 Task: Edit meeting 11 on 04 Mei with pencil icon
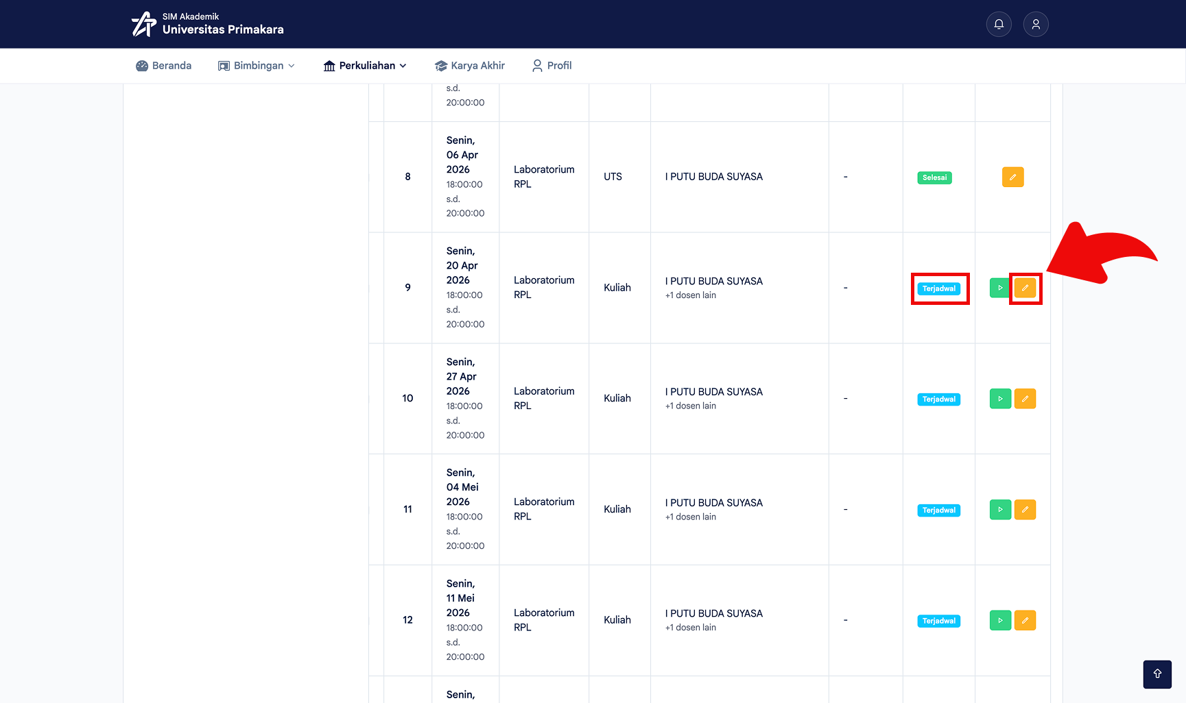1025,510
